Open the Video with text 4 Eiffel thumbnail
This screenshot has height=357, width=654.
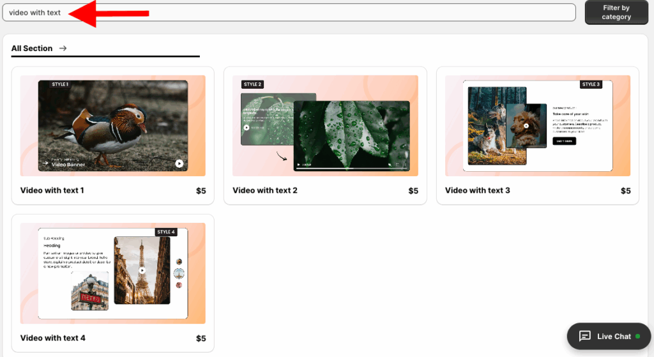(x=112, y=273)
